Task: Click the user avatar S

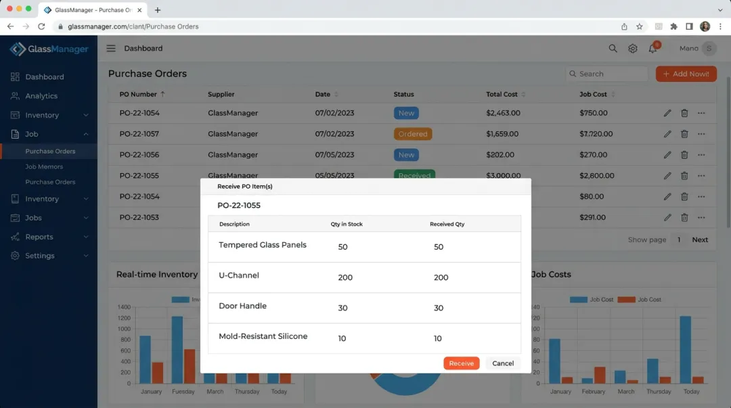Action: pos(709,49)
